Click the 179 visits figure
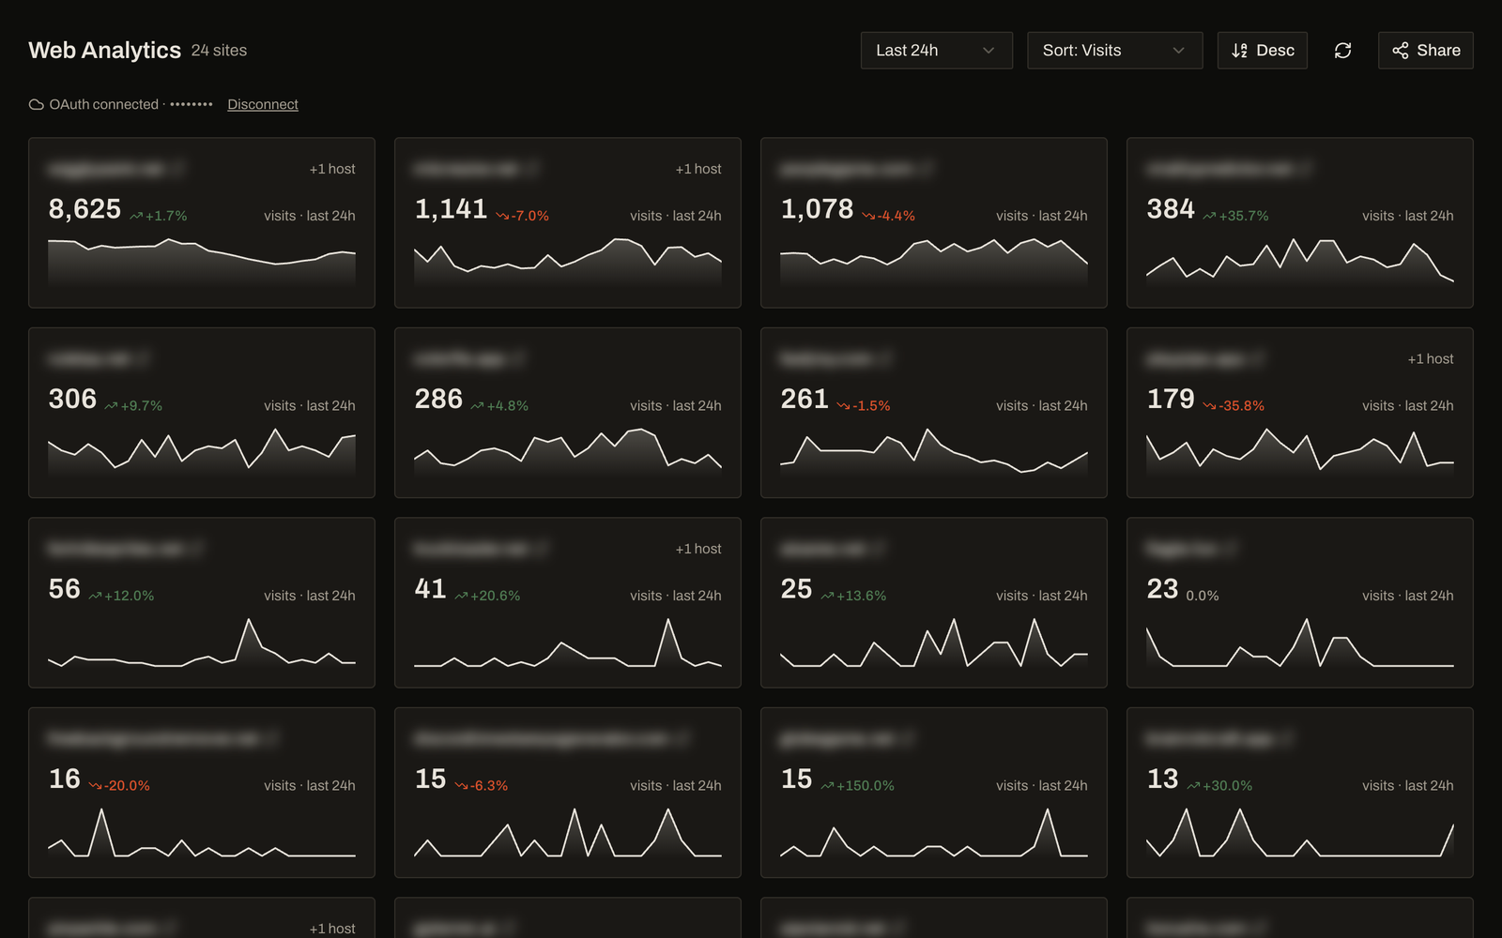 click(x=1171, y=400)
